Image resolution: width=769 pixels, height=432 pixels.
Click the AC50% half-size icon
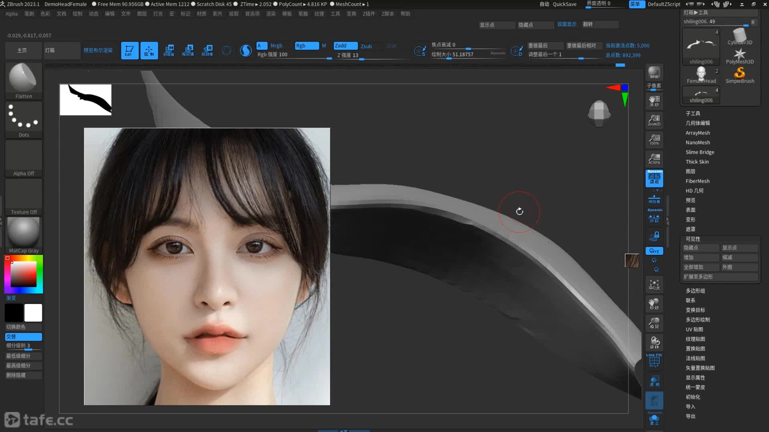tap(654, 158)
